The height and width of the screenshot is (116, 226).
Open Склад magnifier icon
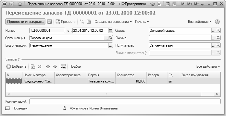click(x=218, y=31)
